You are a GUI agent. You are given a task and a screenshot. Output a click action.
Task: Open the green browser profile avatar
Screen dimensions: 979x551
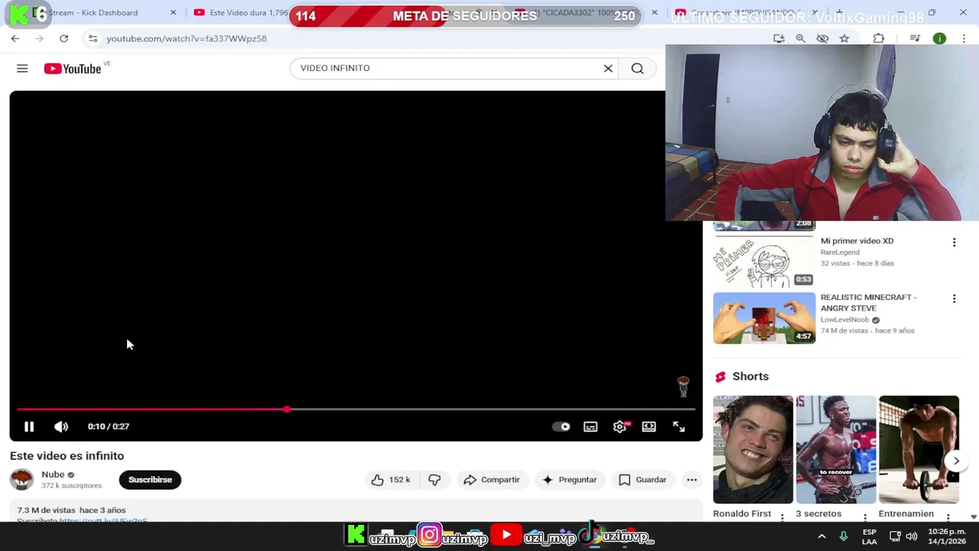tap(939, 38)
